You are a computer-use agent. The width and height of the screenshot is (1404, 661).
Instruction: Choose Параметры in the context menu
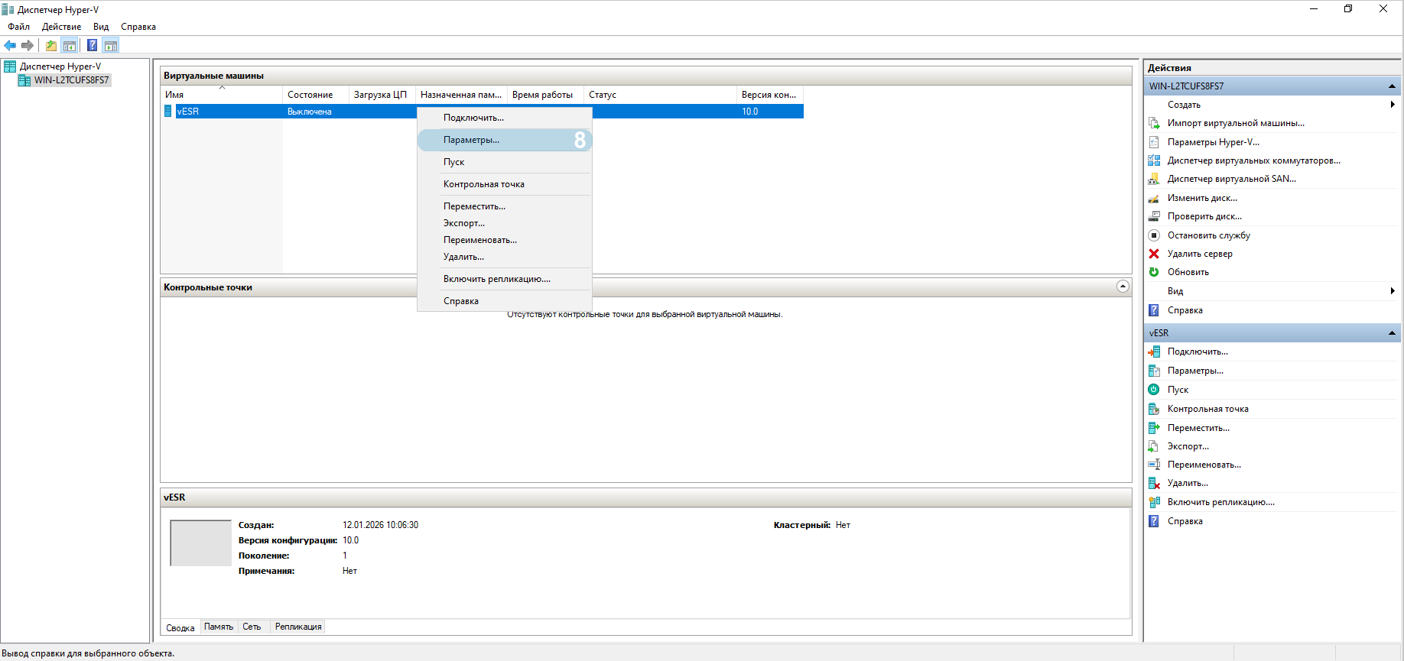(505, 140)
